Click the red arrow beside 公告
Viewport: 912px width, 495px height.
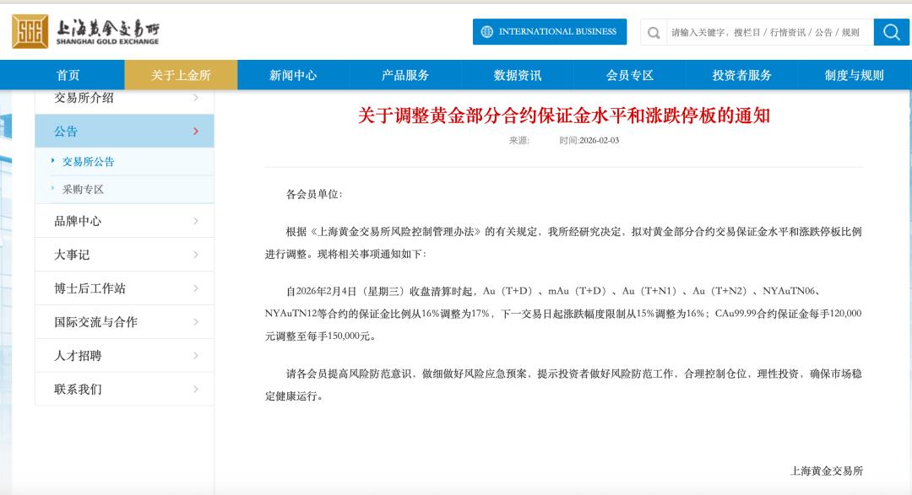pos(196,132)
